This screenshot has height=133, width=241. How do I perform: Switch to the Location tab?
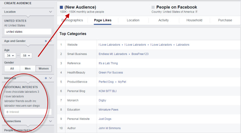[133, 20]
